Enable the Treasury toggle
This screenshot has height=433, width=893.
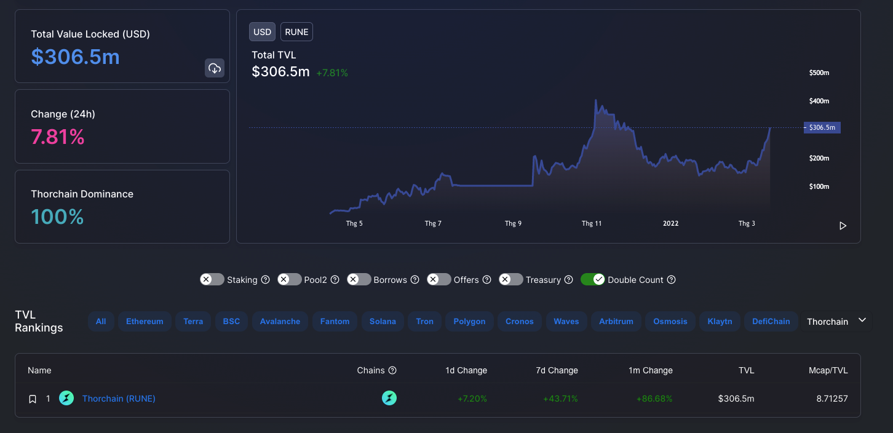point(511,279)
